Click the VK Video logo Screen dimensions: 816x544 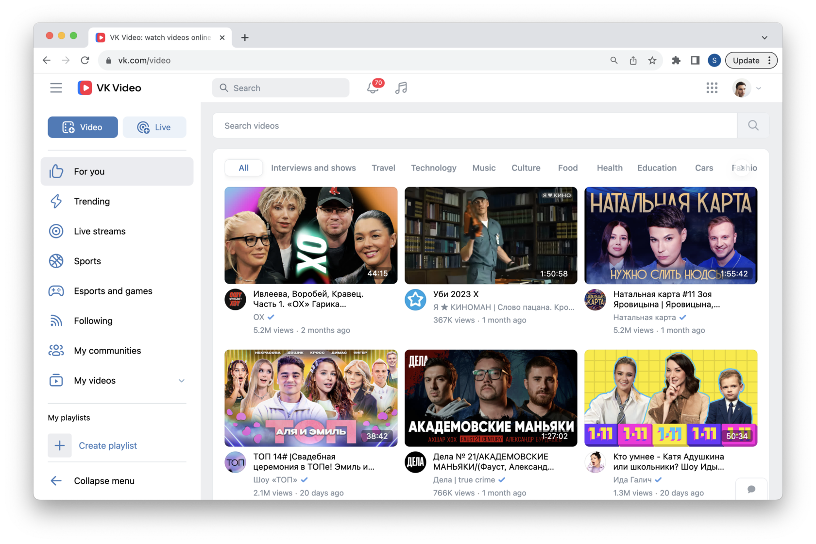[x=109, y=87]
